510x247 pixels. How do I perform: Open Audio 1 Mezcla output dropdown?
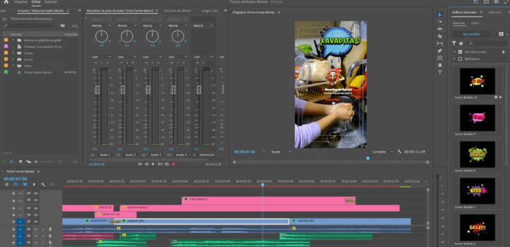(x=101, y=25)
